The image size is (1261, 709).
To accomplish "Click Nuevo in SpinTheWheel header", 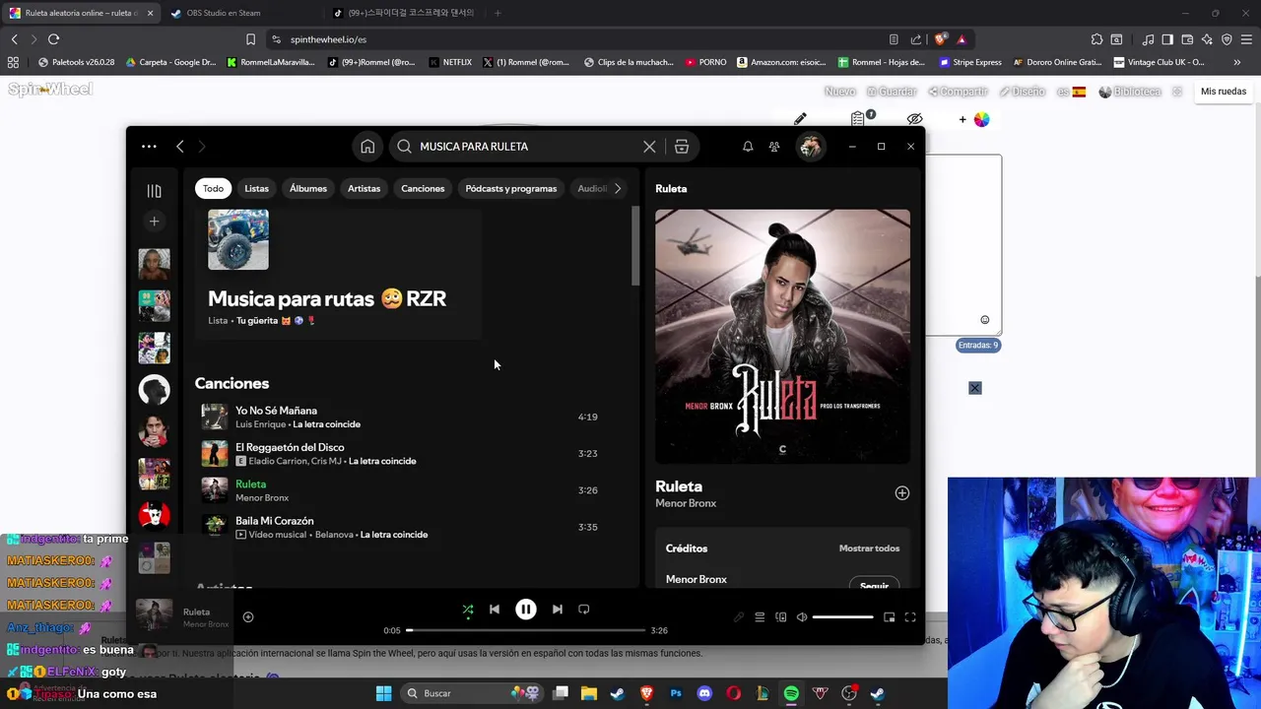I will (x=840, y=92).
